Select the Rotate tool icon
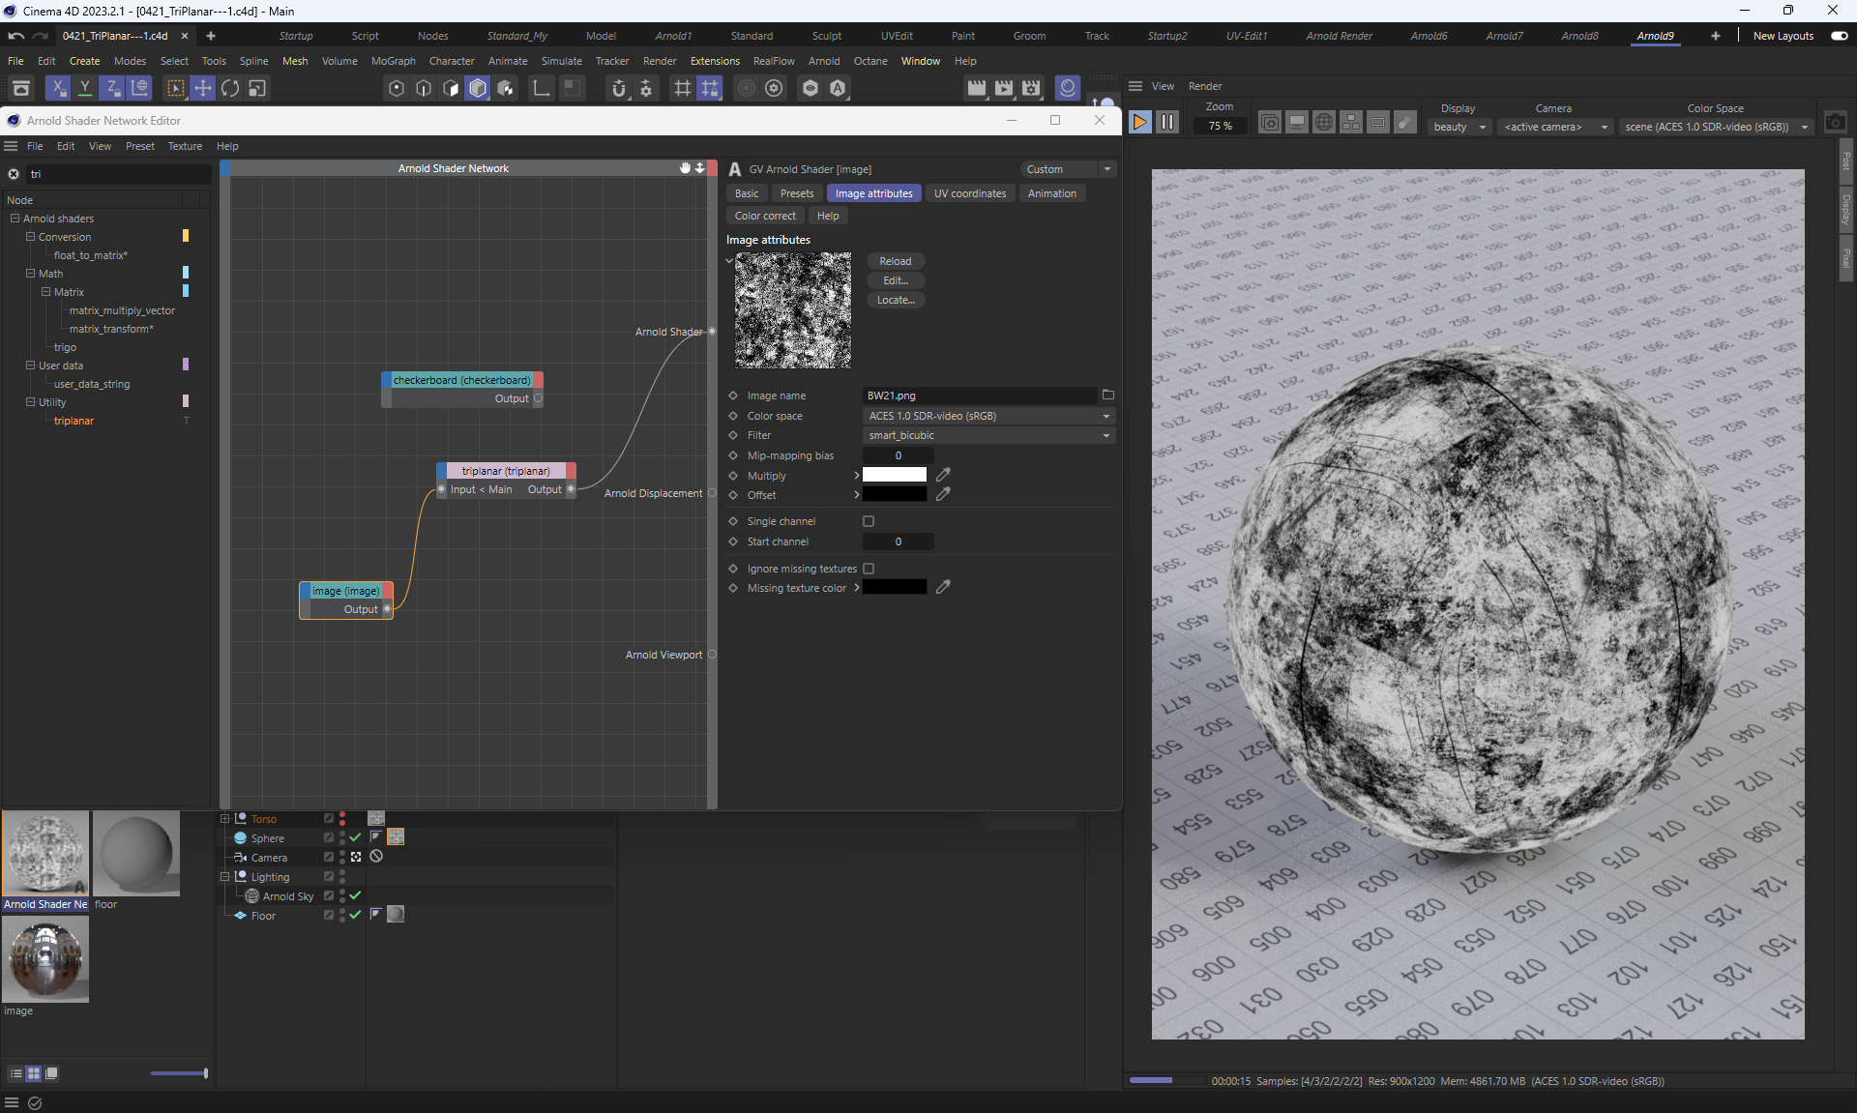1857x1113 pixels. tap(230, 88)
